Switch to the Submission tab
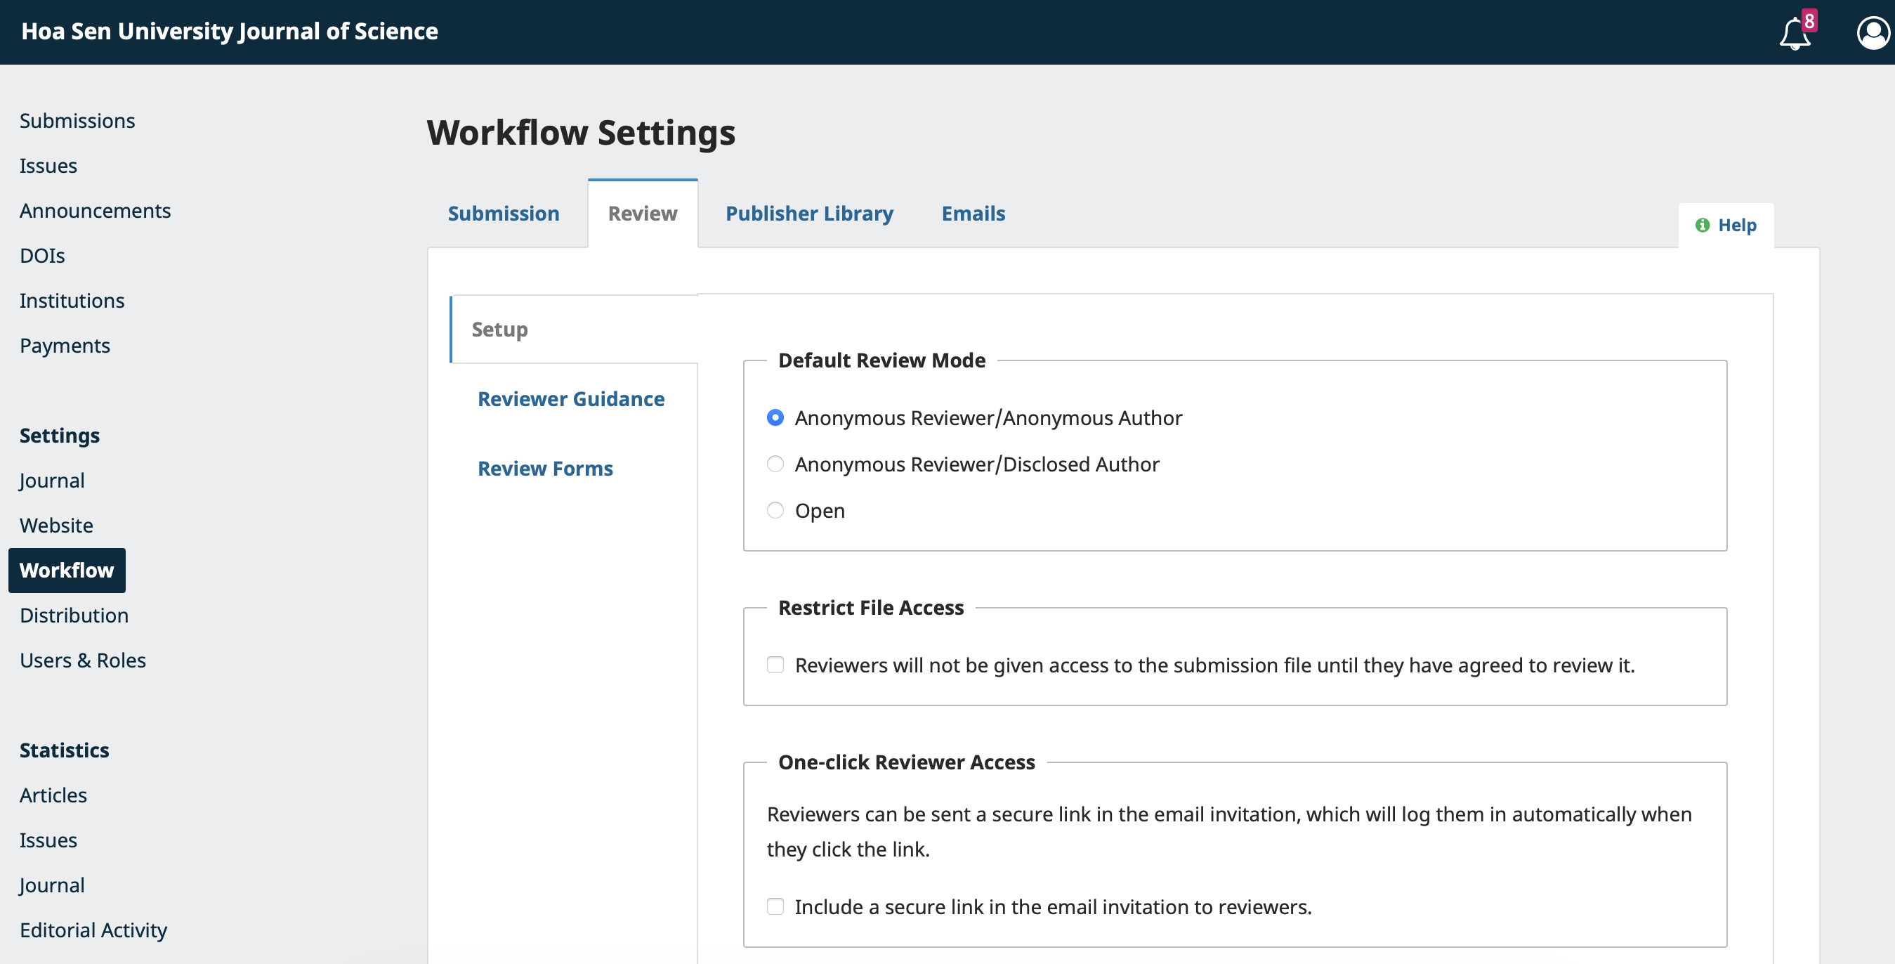This screenshot has width=1895, height=964. click(x=503, y=214)
